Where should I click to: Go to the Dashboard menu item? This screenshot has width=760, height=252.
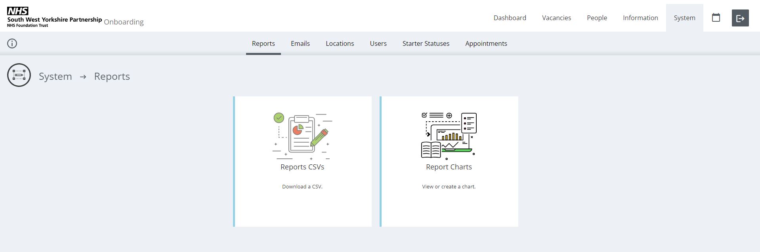click(x=510, y=18)
